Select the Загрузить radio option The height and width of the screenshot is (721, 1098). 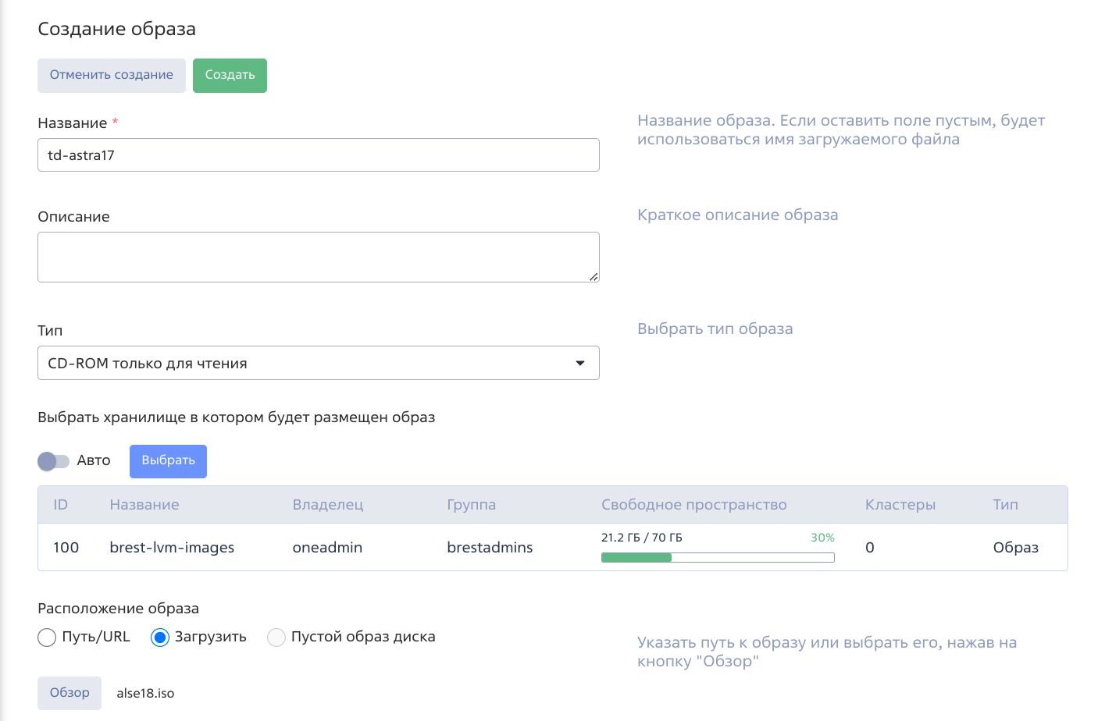click(160, 638)
